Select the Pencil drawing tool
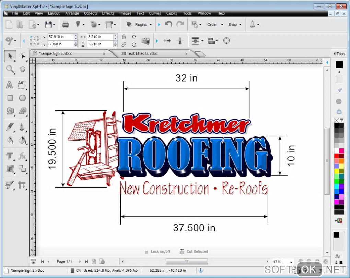This screenshot has height=278, width=350. (x=10, y=127)
